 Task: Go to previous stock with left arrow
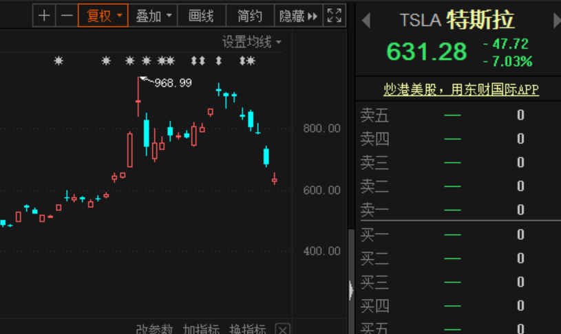[366, 21]
